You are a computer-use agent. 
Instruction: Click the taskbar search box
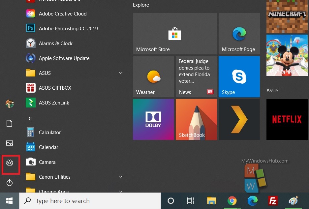point(90,201)
